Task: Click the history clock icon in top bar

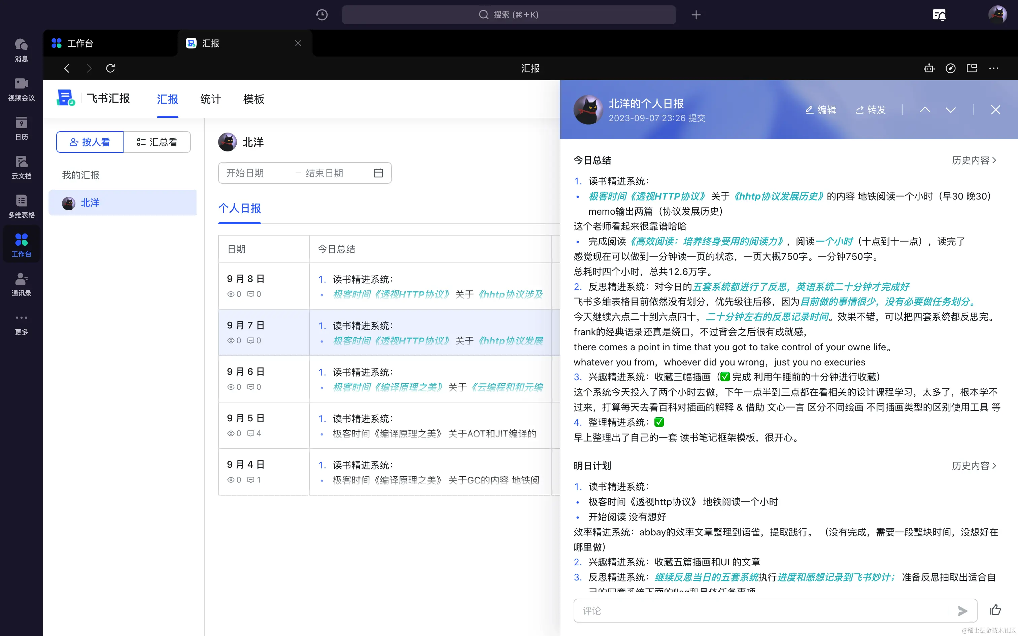Action: 322,15
